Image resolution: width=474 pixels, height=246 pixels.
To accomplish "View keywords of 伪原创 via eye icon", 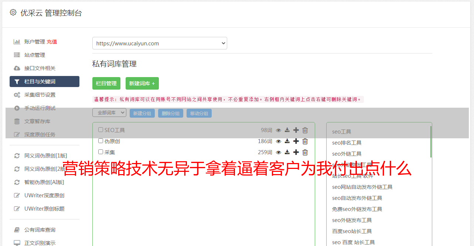I will (279, 141).
